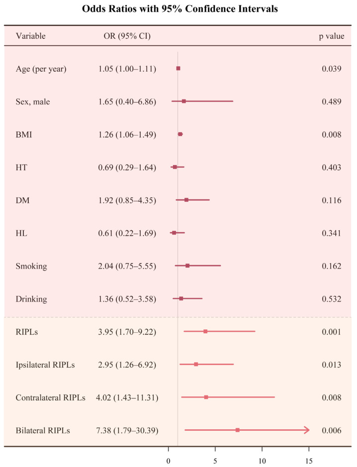This screenshot has height=467, width=357.
Task: Click the BMI odds ratio marker
Action: [x=180, y=134]
